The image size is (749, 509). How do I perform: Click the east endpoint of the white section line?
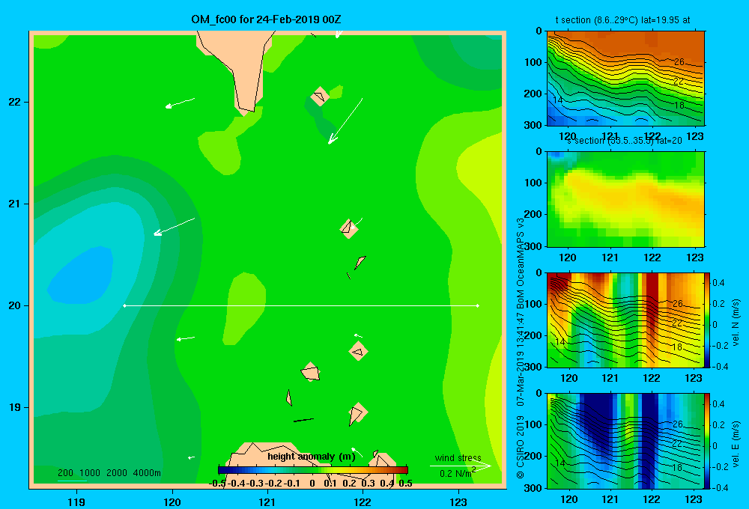click(x=478, y=305)
